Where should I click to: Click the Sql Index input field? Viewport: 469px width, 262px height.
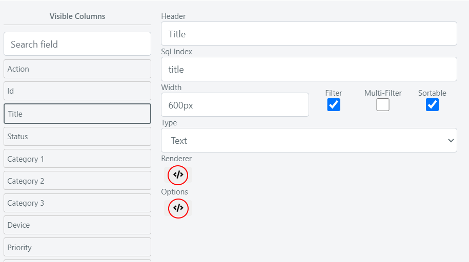309,69
